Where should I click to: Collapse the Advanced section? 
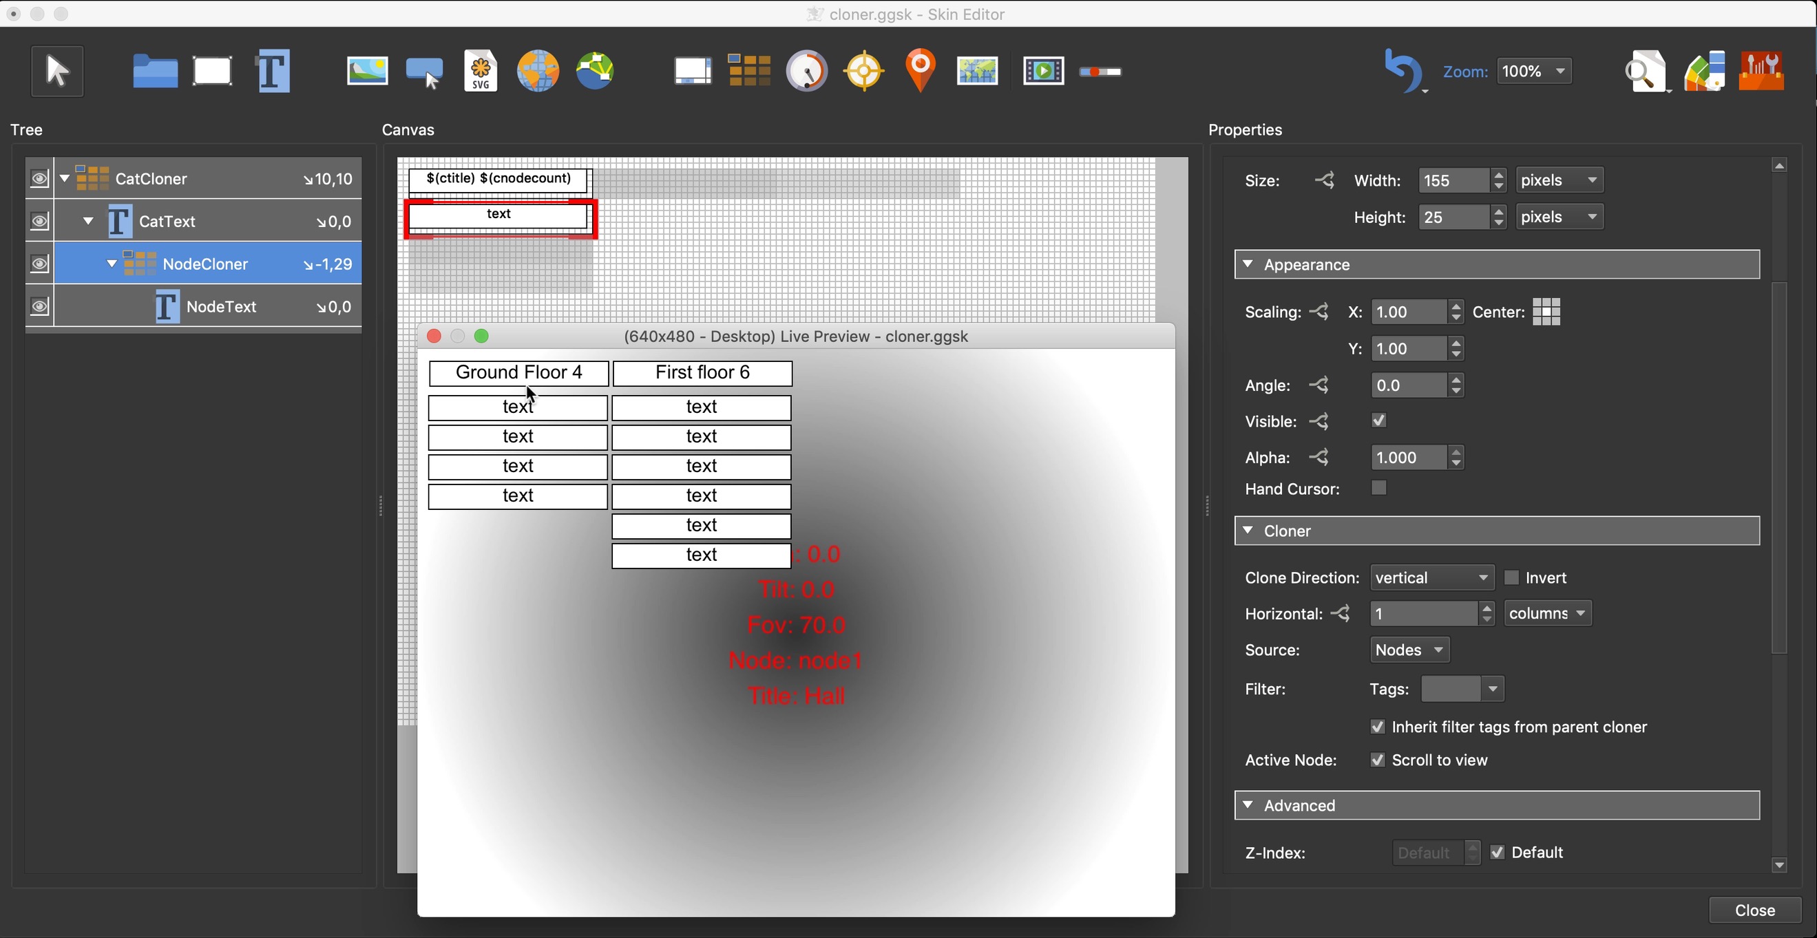(1248, 804)
